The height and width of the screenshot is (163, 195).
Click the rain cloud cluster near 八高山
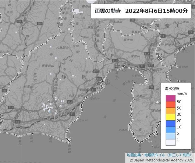click(48, 107)
